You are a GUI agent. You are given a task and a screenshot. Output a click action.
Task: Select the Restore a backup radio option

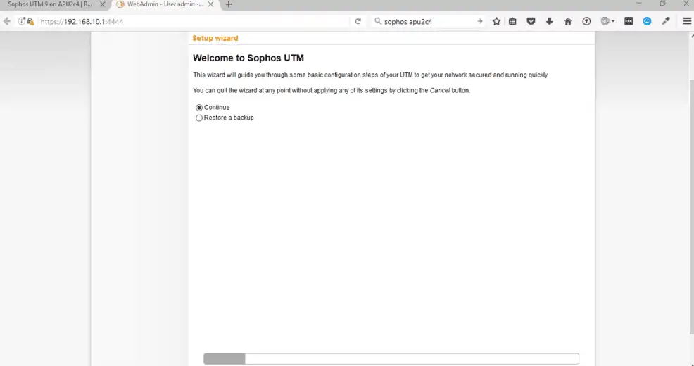tap(199, 118)
